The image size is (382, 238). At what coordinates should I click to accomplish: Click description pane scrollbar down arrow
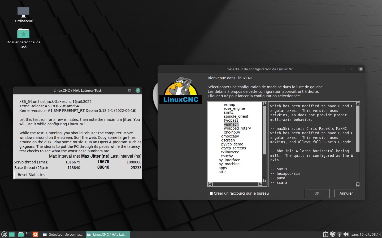click(358, 184)
